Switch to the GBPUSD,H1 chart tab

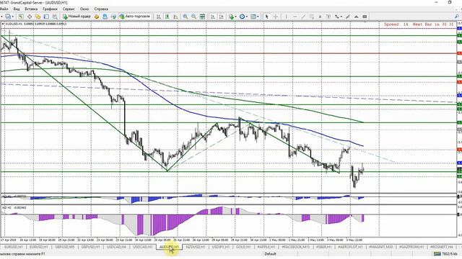90,247
